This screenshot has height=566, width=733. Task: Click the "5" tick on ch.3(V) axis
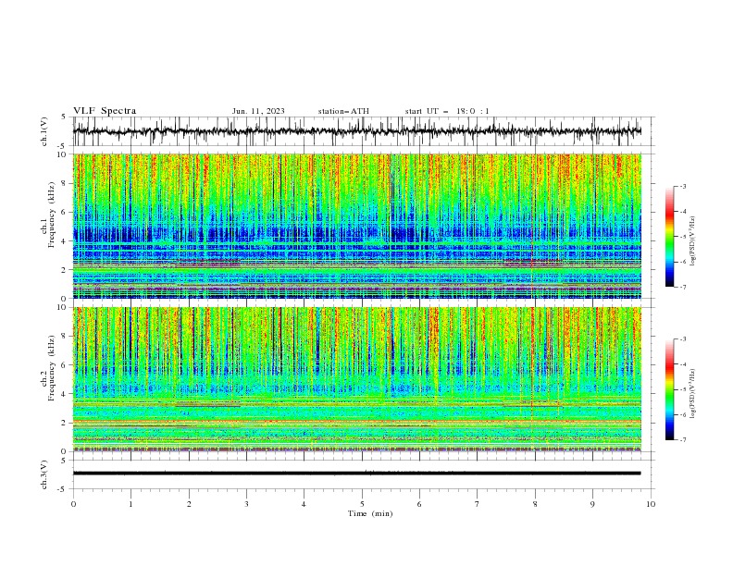point(64,461)
